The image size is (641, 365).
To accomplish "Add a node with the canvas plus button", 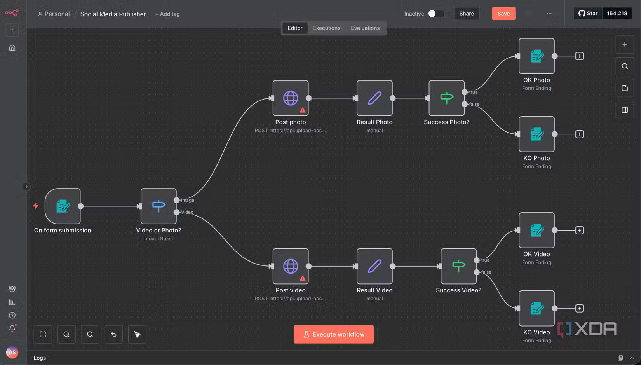I will pyautogui.click(x=625, y=44).
